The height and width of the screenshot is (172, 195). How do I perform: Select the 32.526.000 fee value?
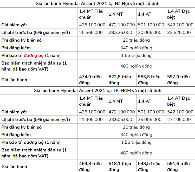pos(179,33)
